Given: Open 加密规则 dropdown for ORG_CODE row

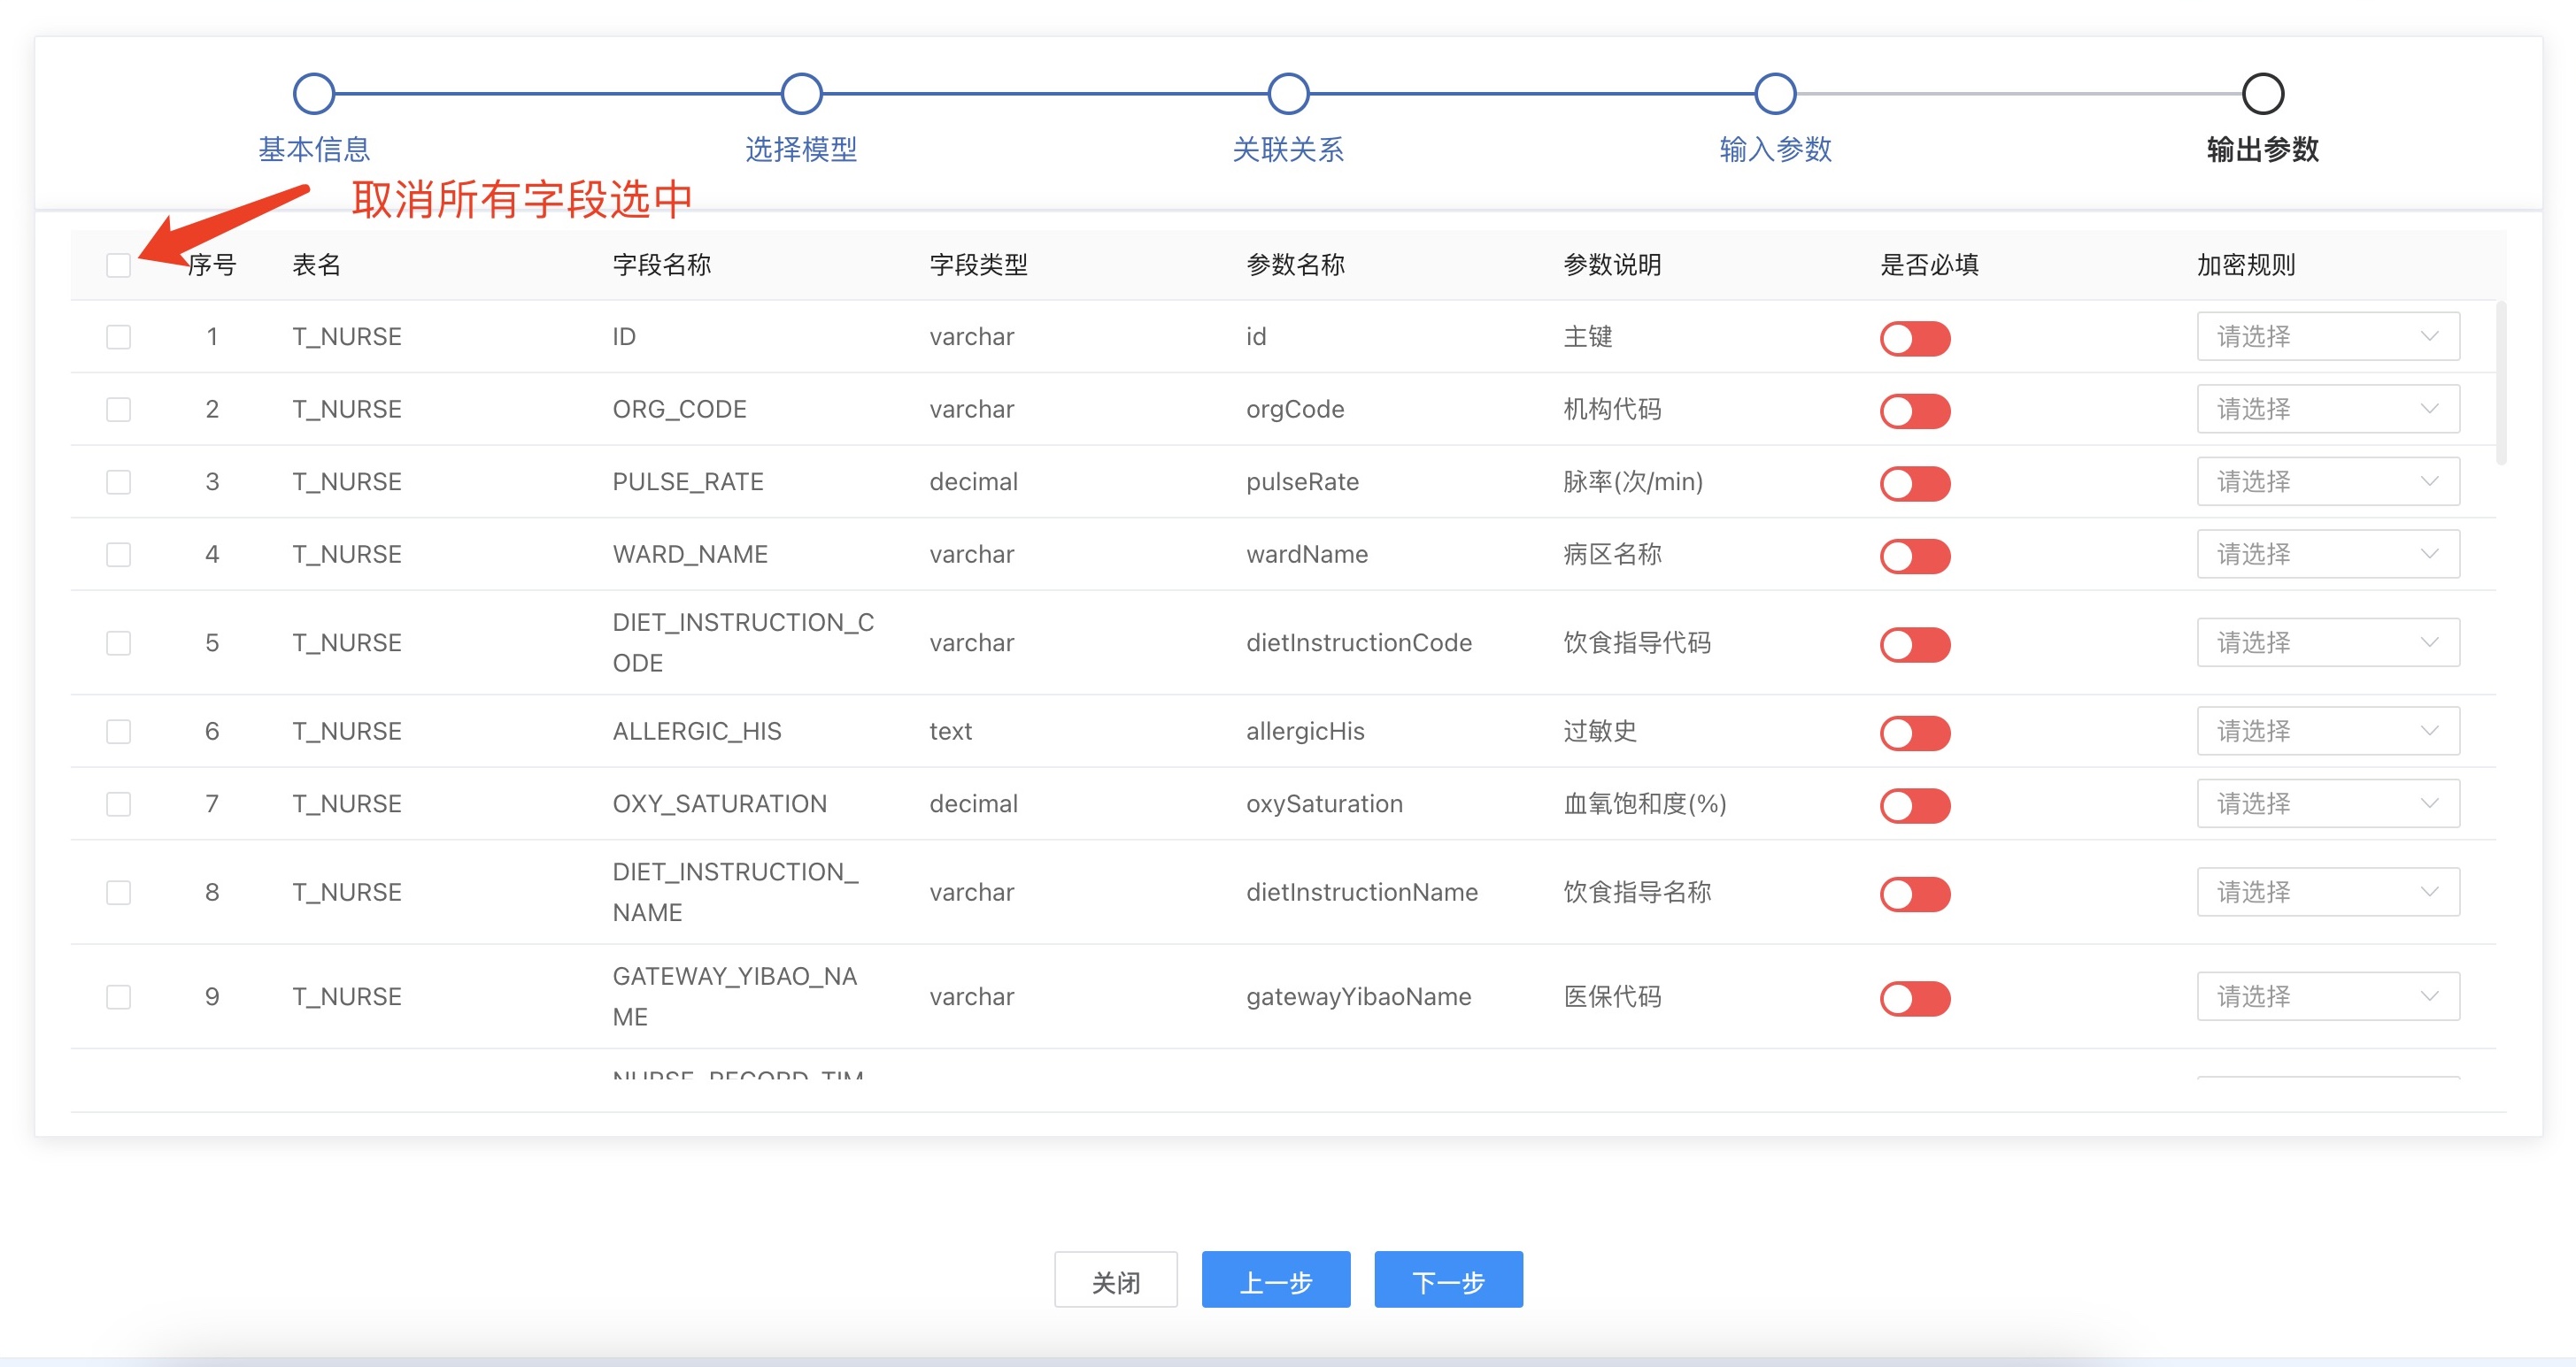Looking at the screenshot, I should tap(2327, 410).
